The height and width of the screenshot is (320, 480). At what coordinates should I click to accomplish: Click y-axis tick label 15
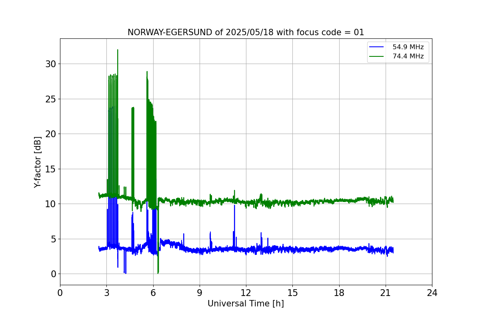[x=51, y=169]
